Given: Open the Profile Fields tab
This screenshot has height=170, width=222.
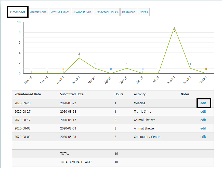Looking at the screenshot, I should pos(60,12).
